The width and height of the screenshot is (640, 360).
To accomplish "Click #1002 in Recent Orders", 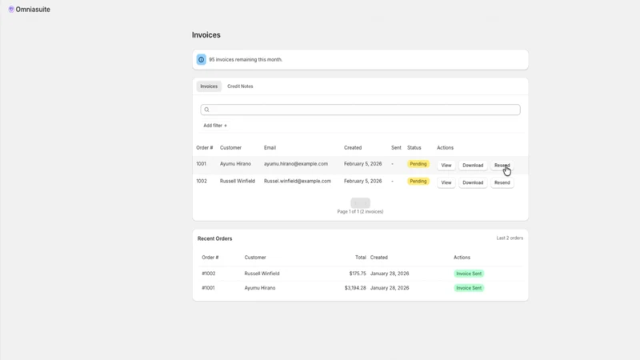I will point(209,274).
